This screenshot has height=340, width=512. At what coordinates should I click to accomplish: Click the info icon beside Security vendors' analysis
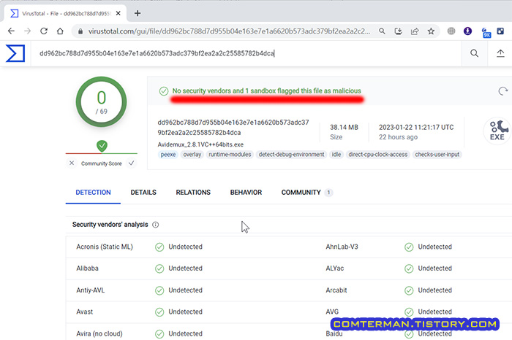[156, 225]
